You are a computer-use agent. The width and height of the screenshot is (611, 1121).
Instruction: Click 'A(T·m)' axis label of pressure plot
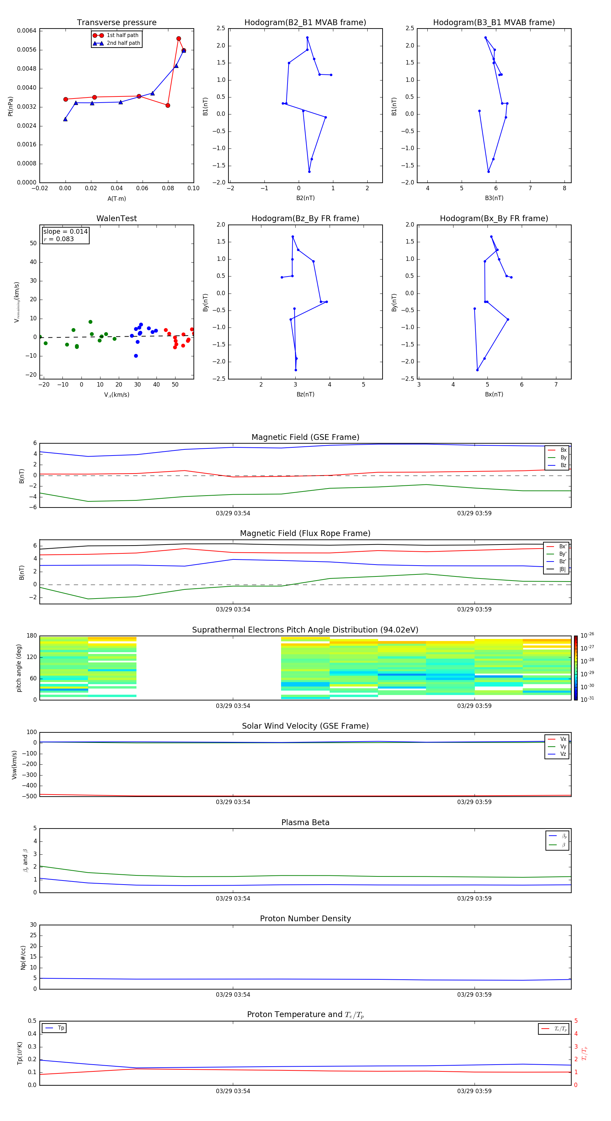click(x=116, y=199)
